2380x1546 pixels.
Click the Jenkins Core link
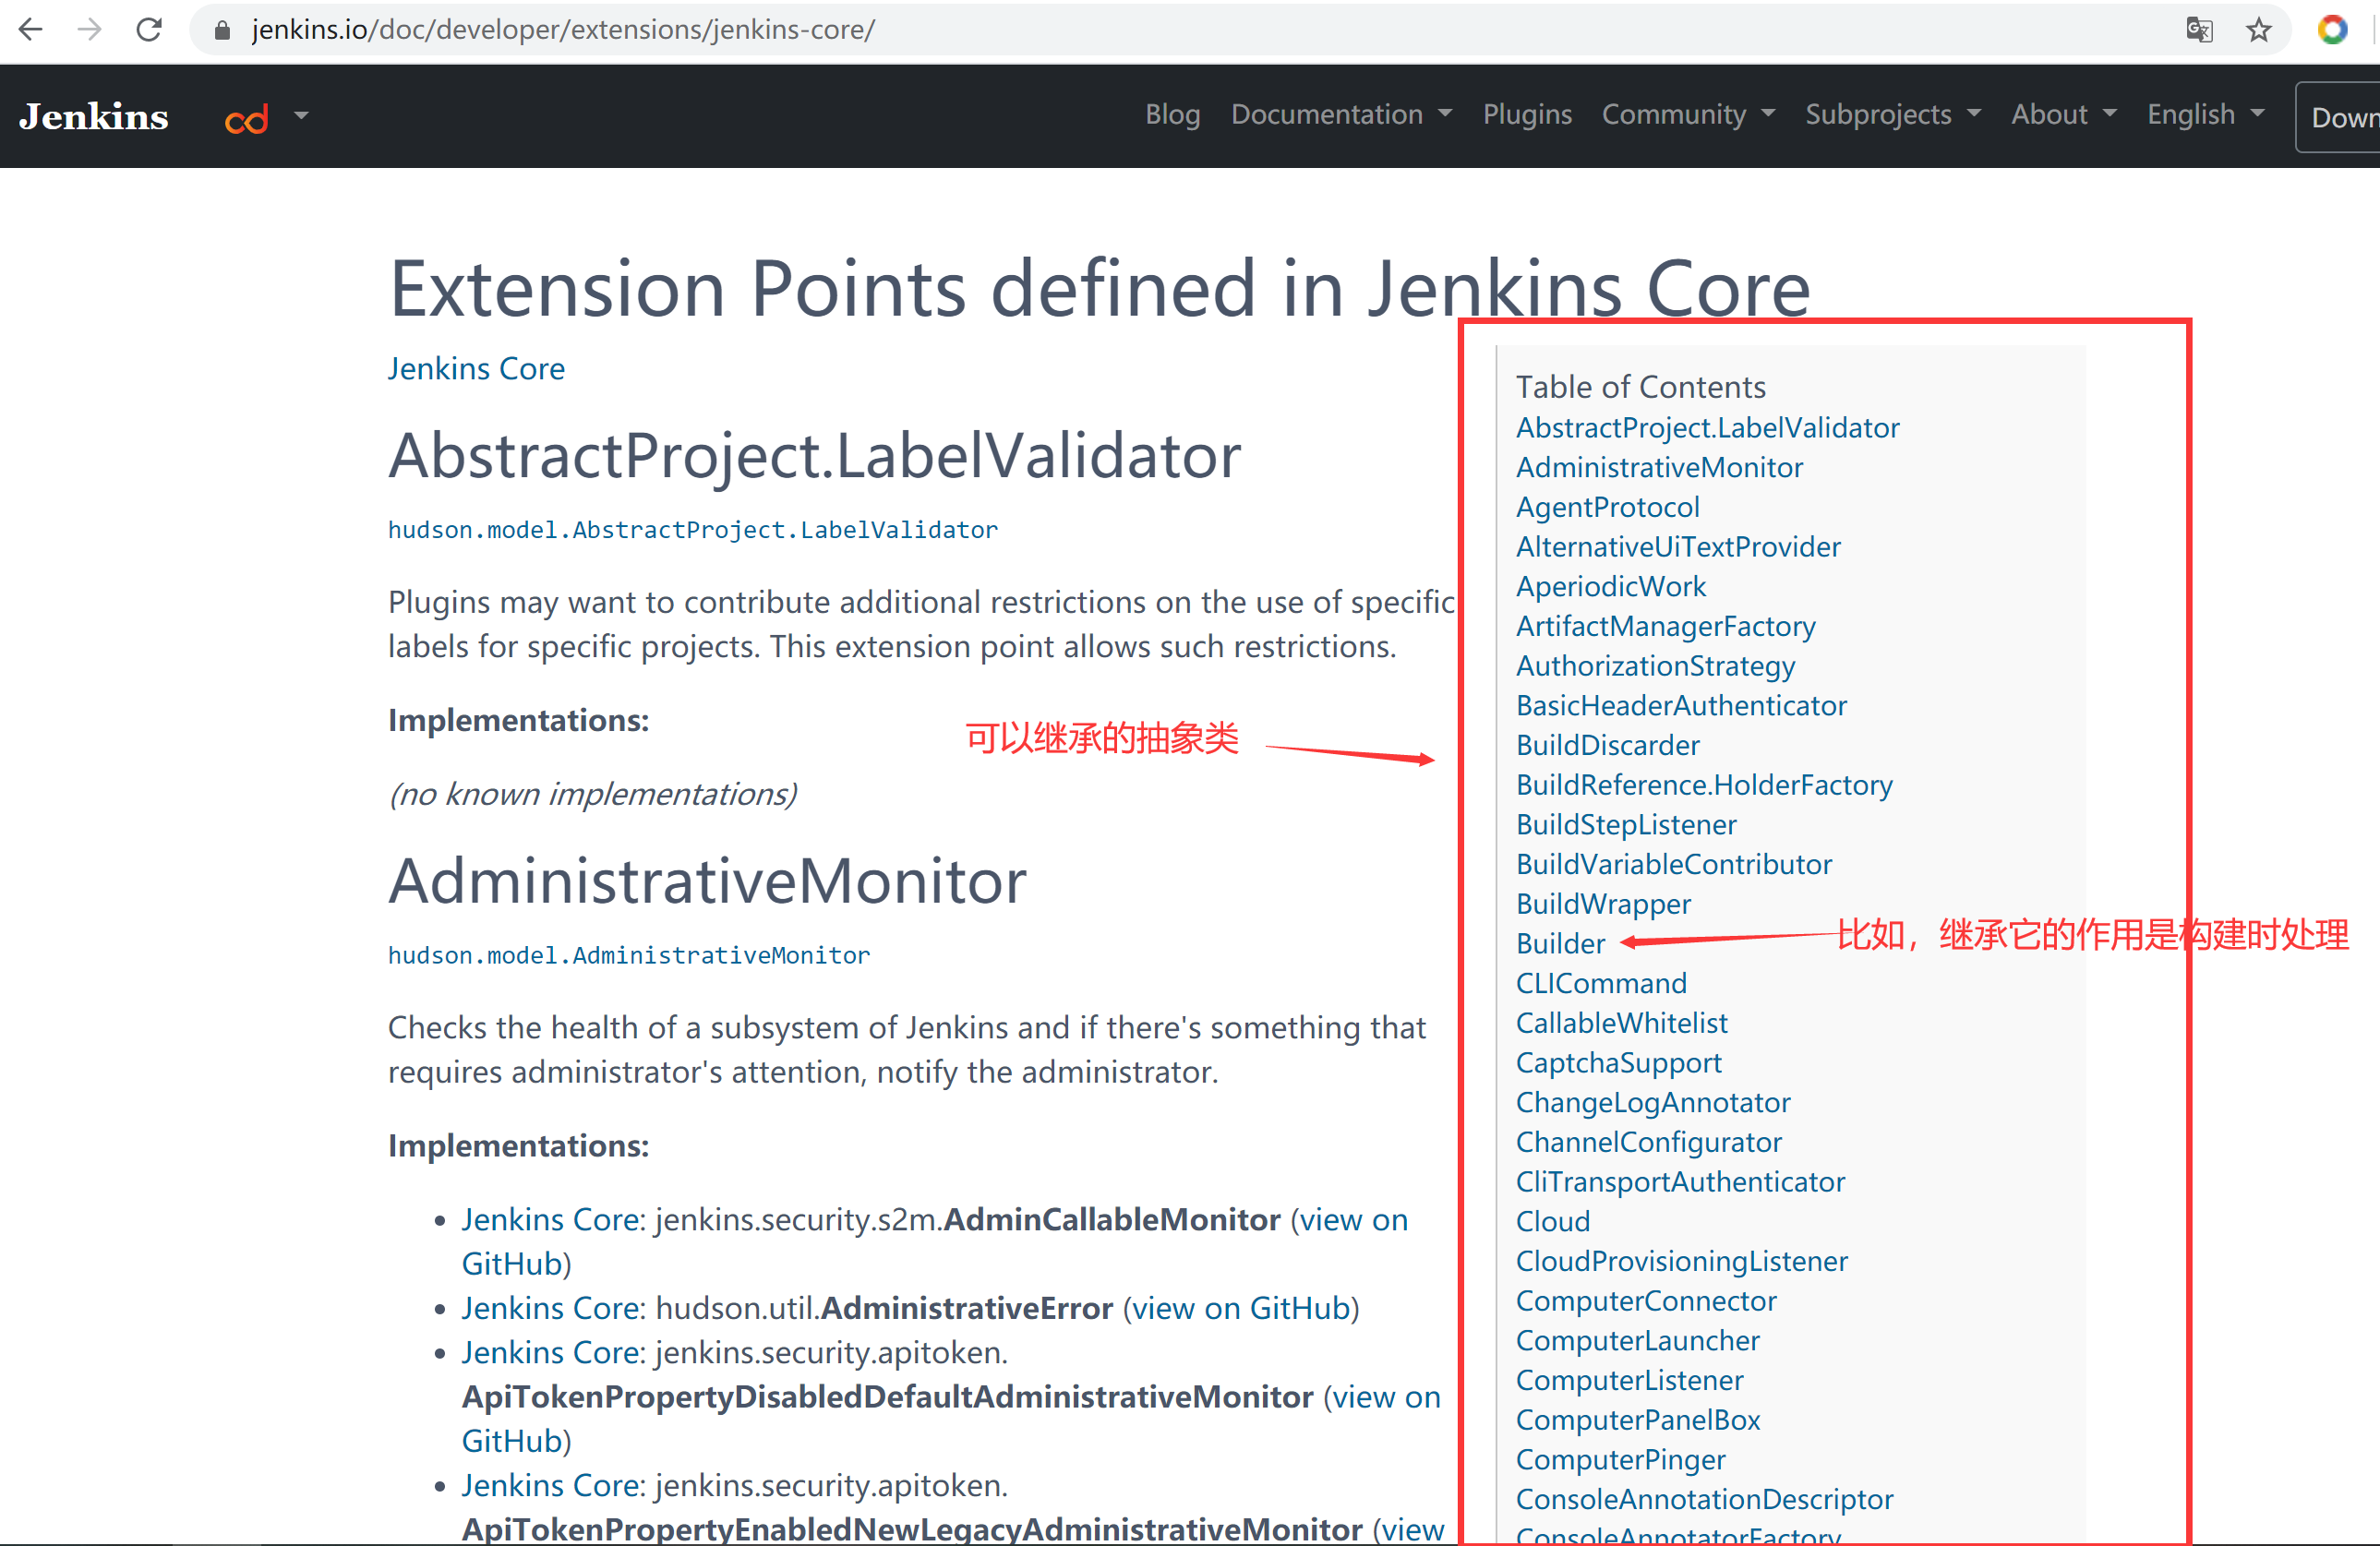pos(476,368)
